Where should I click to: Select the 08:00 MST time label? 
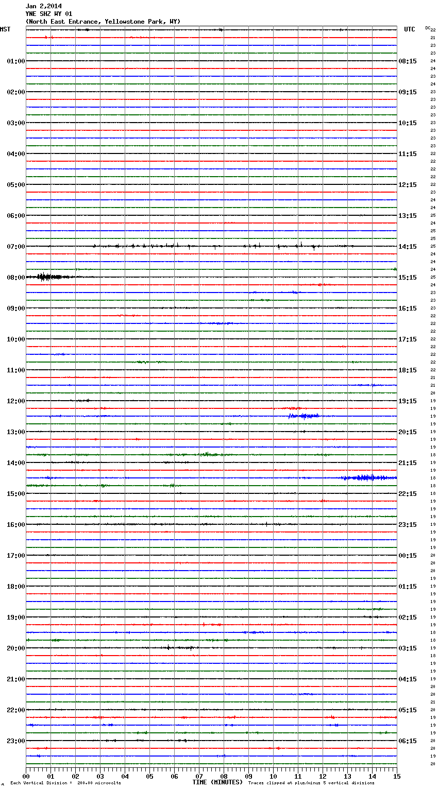[16, 278]
